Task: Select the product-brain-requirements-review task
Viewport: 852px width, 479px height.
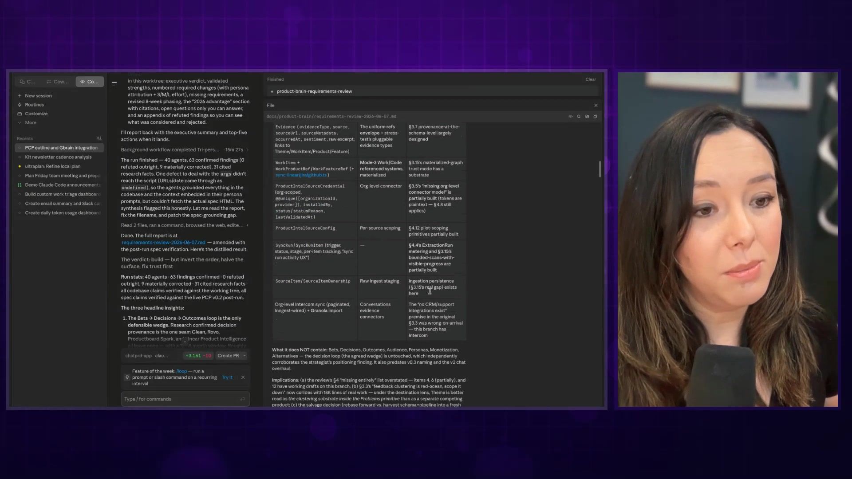Action: pos(433,91)
